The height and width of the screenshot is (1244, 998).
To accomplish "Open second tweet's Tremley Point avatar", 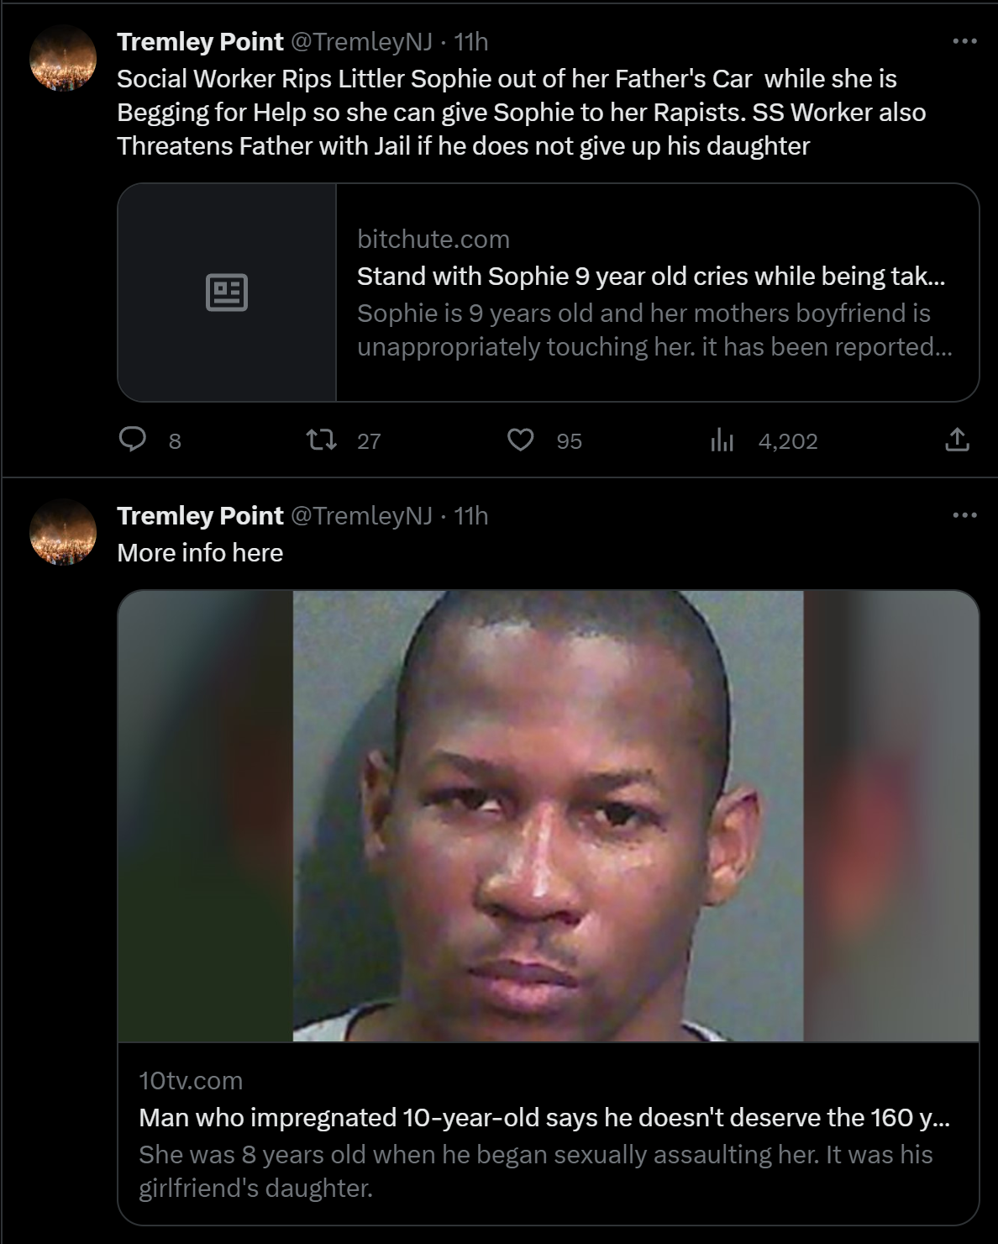I will pos(63,532).
